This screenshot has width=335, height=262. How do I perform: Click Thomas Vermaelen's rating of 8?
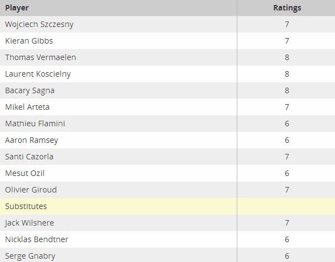[x=287, y=57]
